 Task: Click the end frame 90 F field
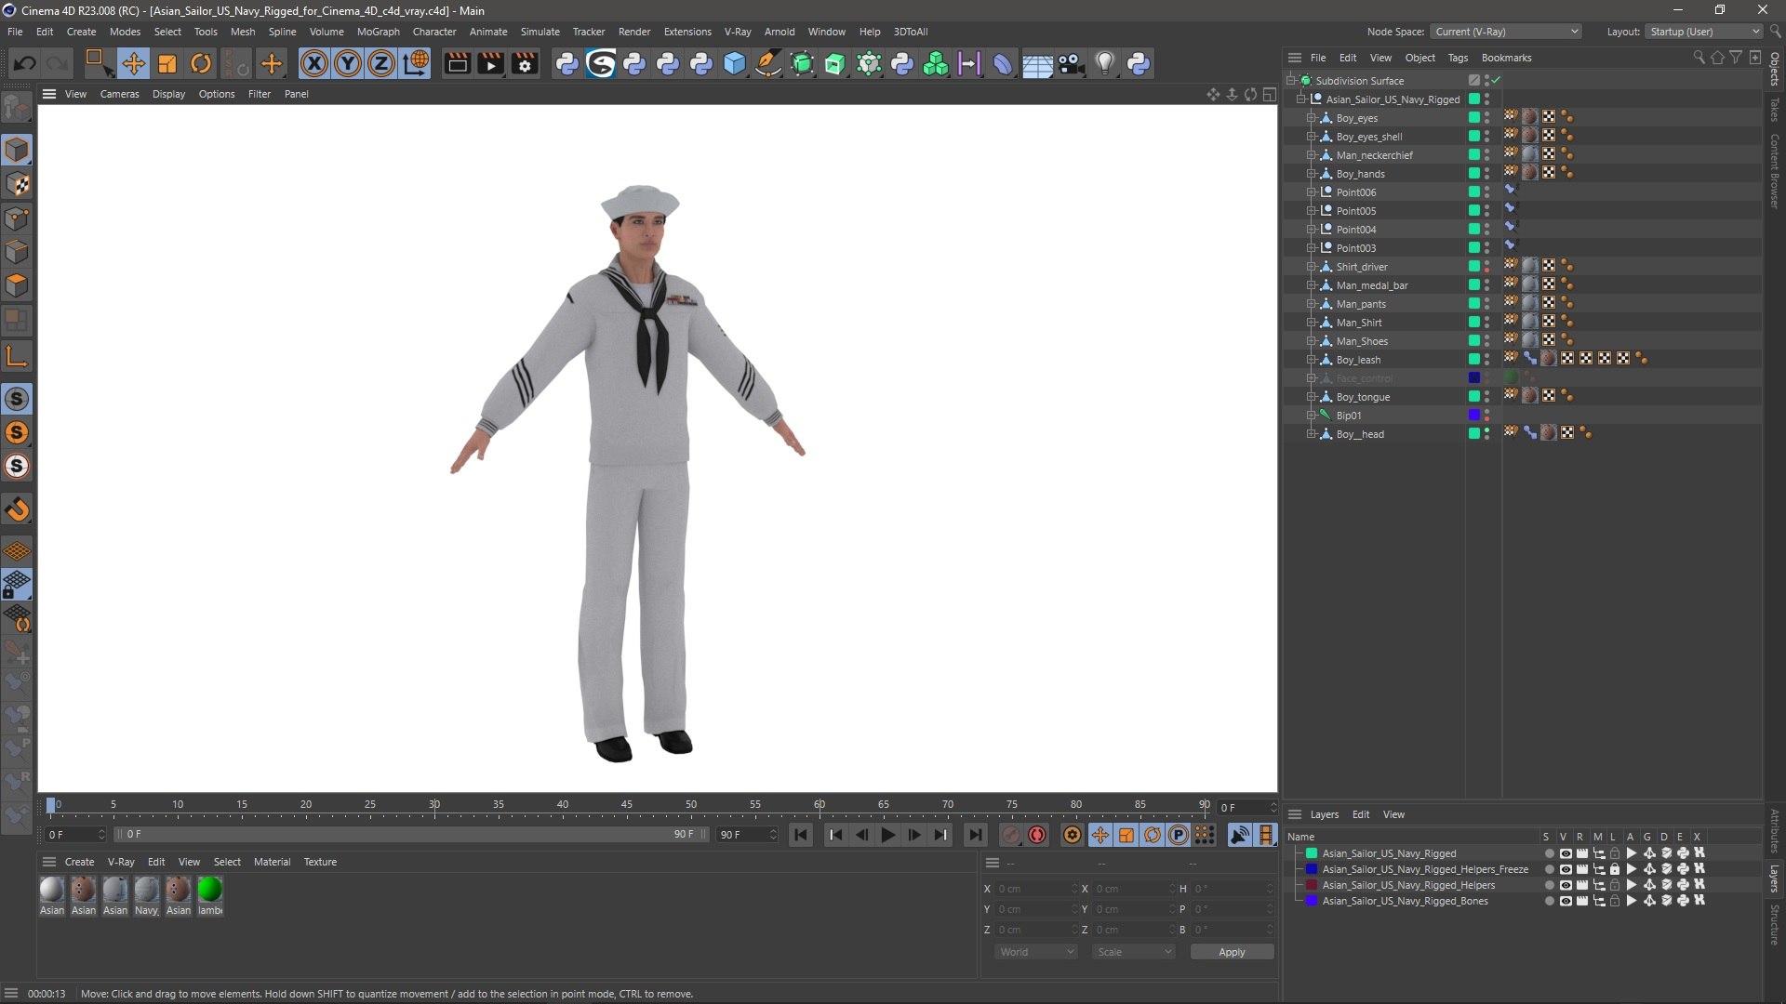coord(747,835)
